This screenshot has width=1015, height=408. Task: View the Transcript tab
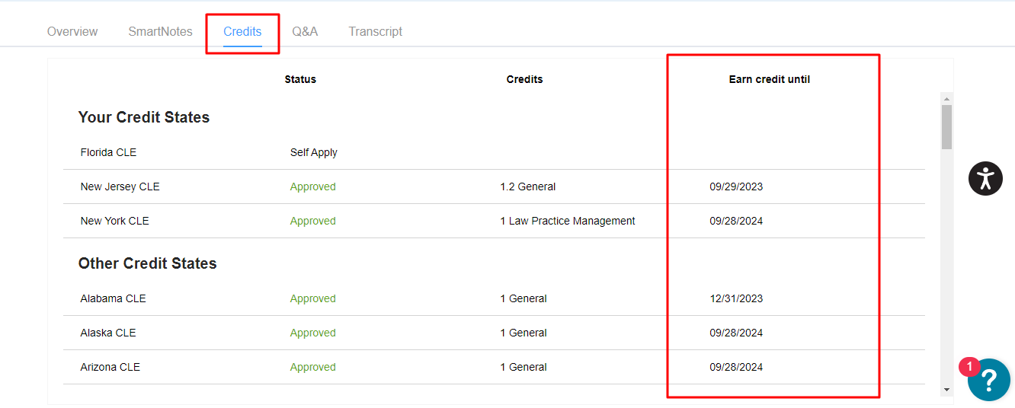tap(376, 32)
